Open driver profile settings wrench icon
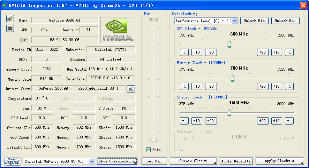309x168 pixels. point(131,89)
